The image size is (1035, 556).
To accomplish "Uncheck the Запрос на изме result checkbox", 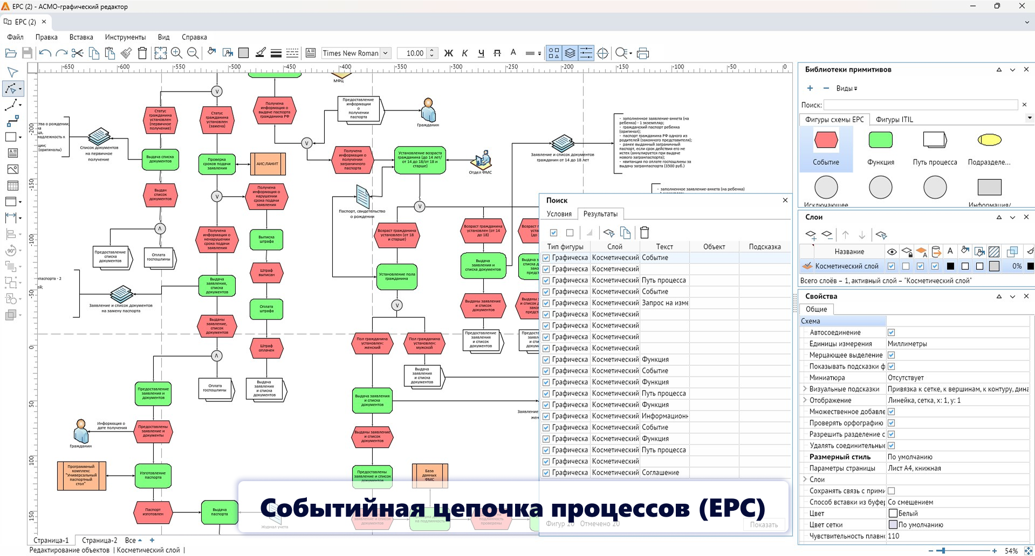I will click(x=546, y=303).
